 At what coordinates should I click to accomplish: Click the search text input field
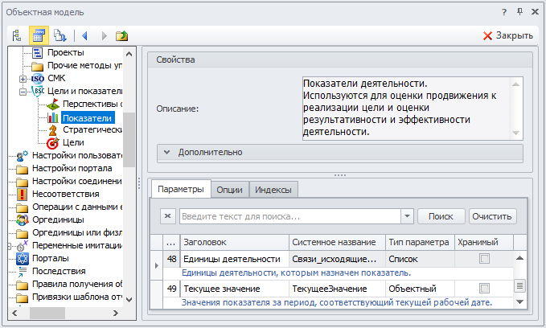(289, 216)
